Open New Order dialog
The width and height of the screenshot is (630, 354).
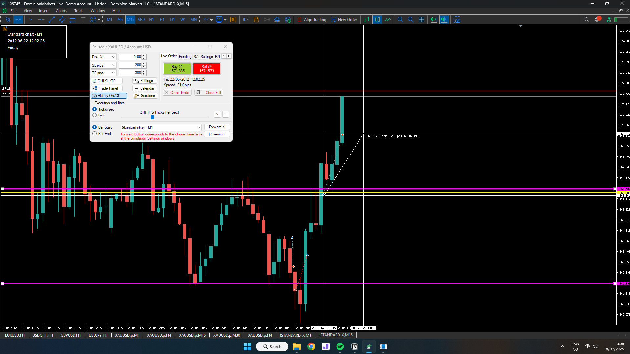pyautogui.click(x=344, y=20)
